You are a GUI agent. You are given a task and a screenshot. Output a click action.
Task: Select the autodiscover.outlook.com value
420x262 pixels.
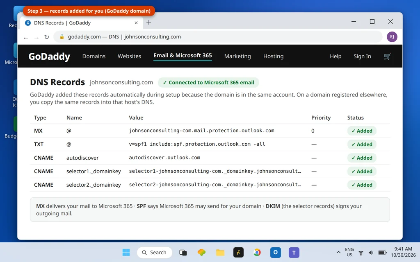click(164, 158)
